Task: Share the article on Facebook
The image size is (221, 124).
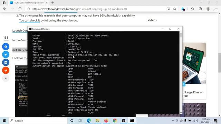Action: click(x=6, y=46)
